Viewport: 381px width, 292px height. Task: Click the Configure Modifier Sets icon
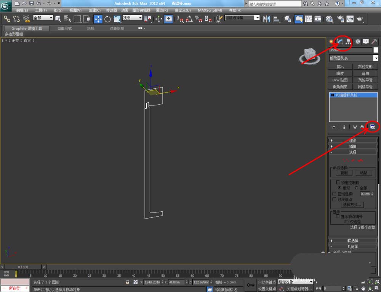point(372,127)
